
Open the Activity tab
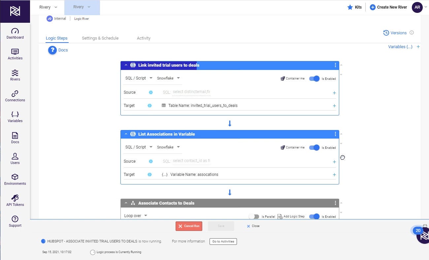click(x=144, y=38)
